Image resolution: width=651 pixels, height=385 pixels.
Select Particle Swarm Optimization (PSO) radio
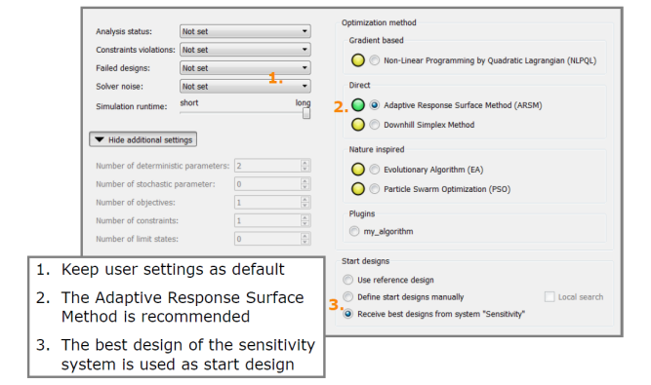point(375,189)
